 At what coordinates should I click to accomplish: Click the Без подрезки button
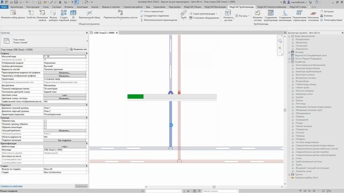(x=64, y=140)
